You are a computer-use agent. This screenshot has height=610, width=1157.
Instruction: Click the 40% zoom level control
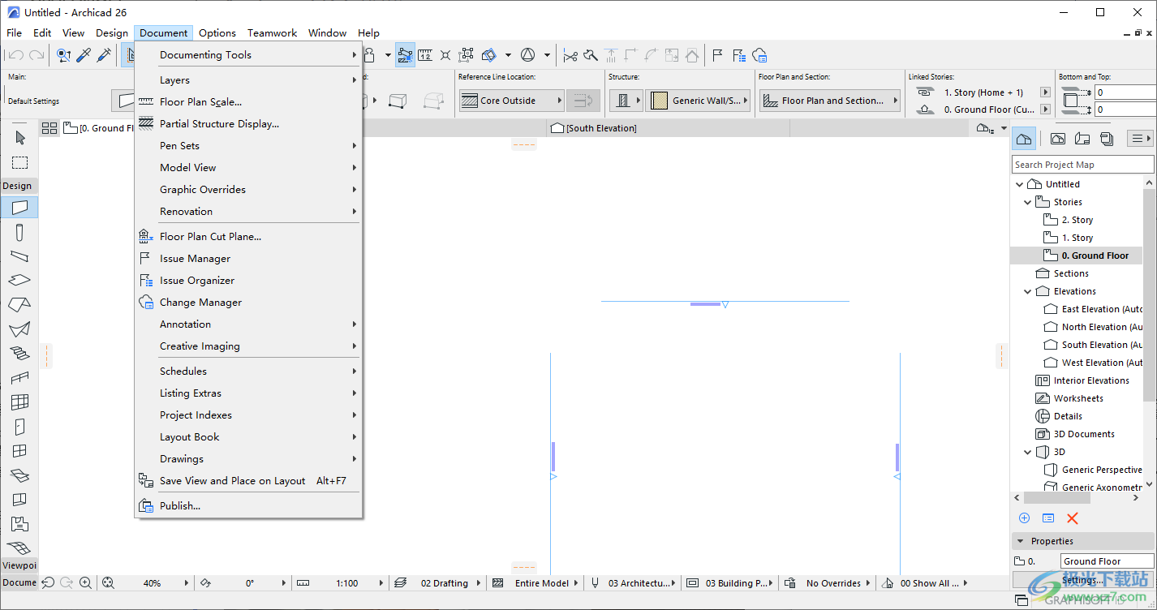150,582
